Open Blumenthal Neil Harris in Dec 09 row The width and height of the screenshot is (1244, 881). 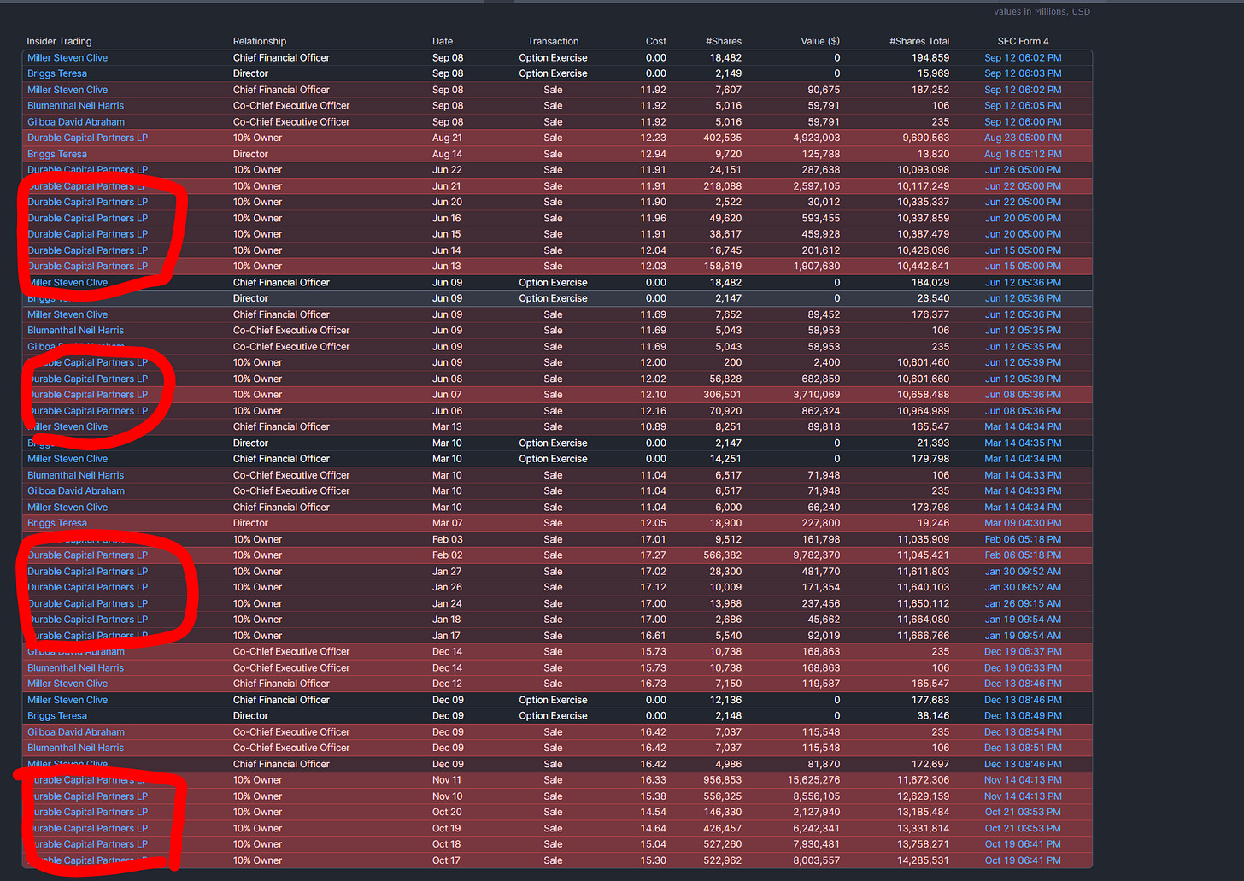tap(75, 748)
